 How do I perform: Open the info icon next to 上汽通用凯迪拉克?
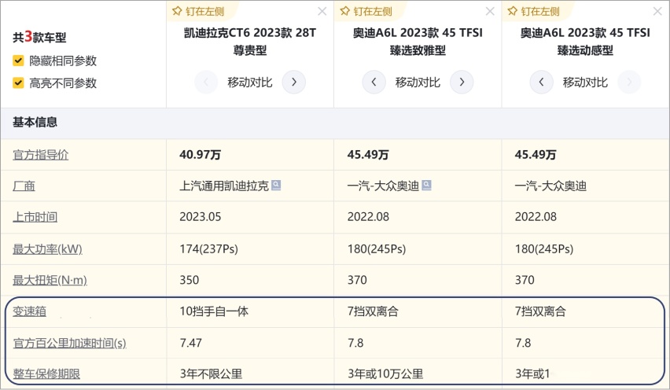pyautogui.click(x=276, y=185)
